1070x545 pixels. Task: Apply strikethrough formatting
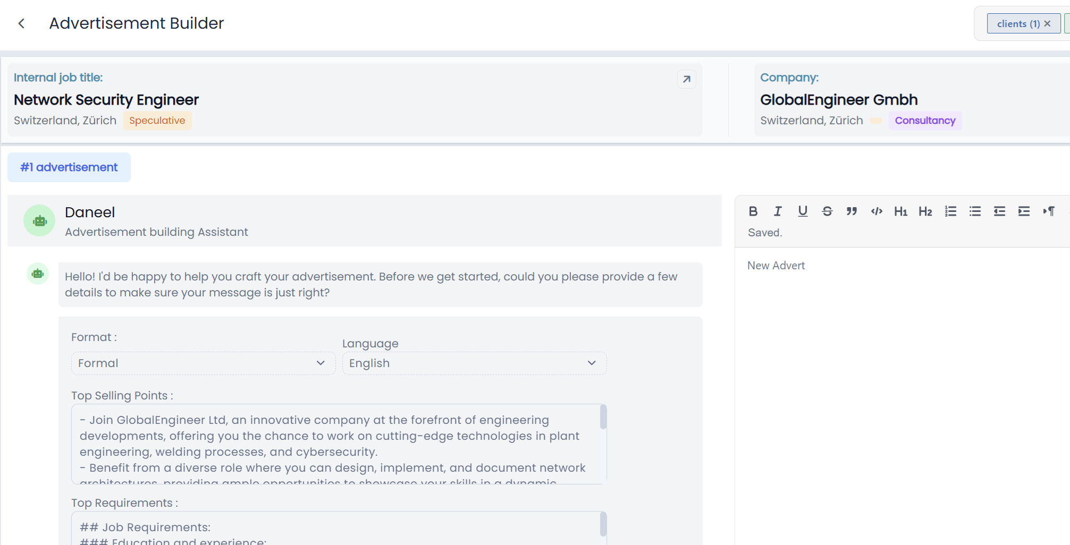(x=827, y=211)
